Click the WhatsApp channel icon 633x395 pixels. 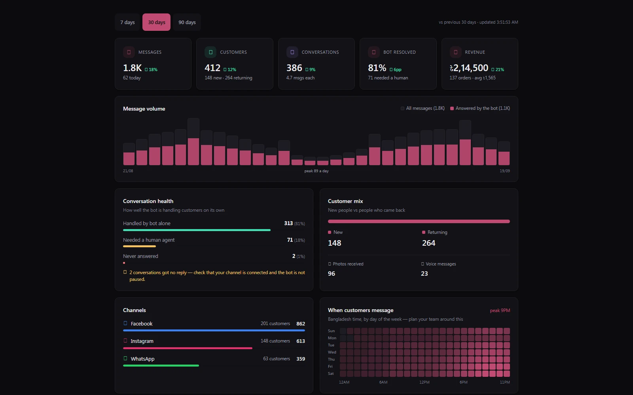(x=125, y=358)
